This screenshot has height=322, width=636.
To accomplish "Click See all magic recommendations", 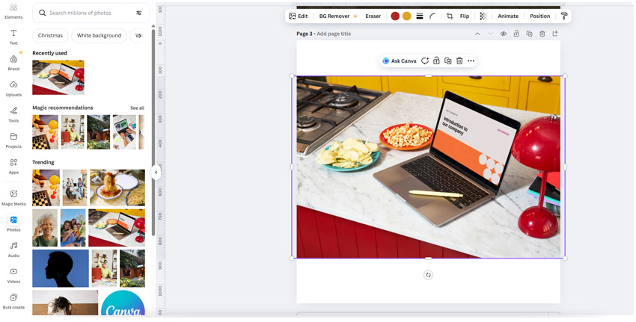I will [x=137, y=108].
